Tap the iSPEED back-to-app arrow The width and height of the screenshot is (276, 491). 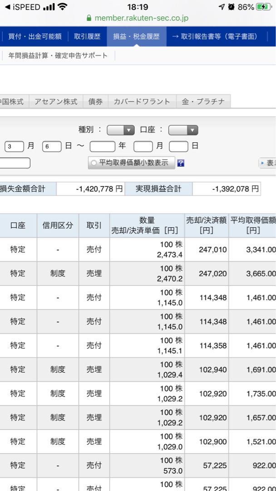7,7
